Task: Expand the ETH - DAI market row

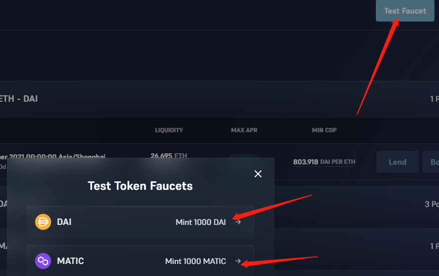Action: (x=220, y=99)
